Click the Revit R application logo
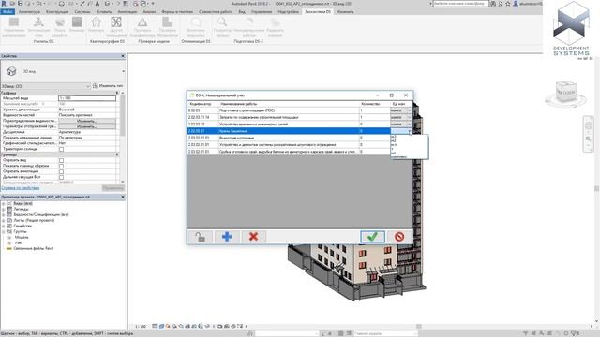This screenshot has height=337, width=600. (4, 4)
